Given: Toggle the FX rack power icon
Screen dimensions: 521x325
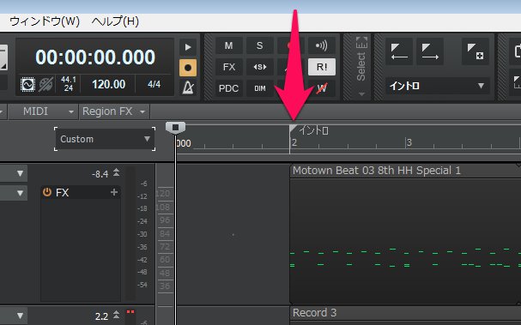Looking at the screenshot, I should [x=47, y=192].
